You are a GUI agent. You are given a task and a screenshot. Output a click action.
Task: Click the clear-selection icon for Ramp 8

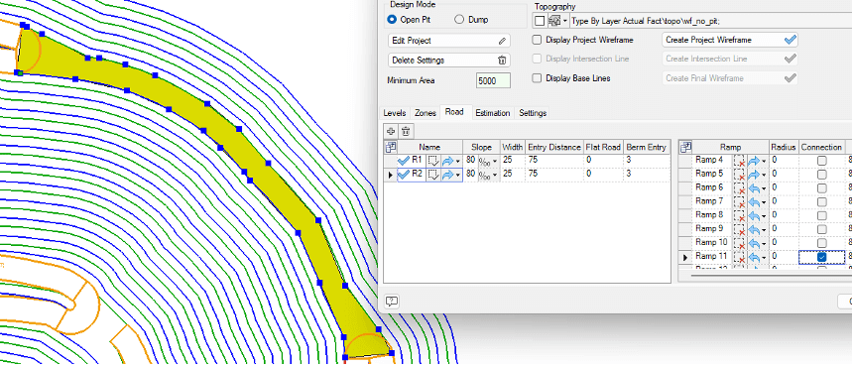click(739, 216)
